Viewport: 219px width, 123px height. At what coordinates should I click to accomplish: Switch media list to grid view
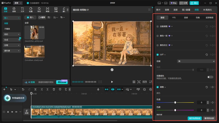tap(49, 17)
